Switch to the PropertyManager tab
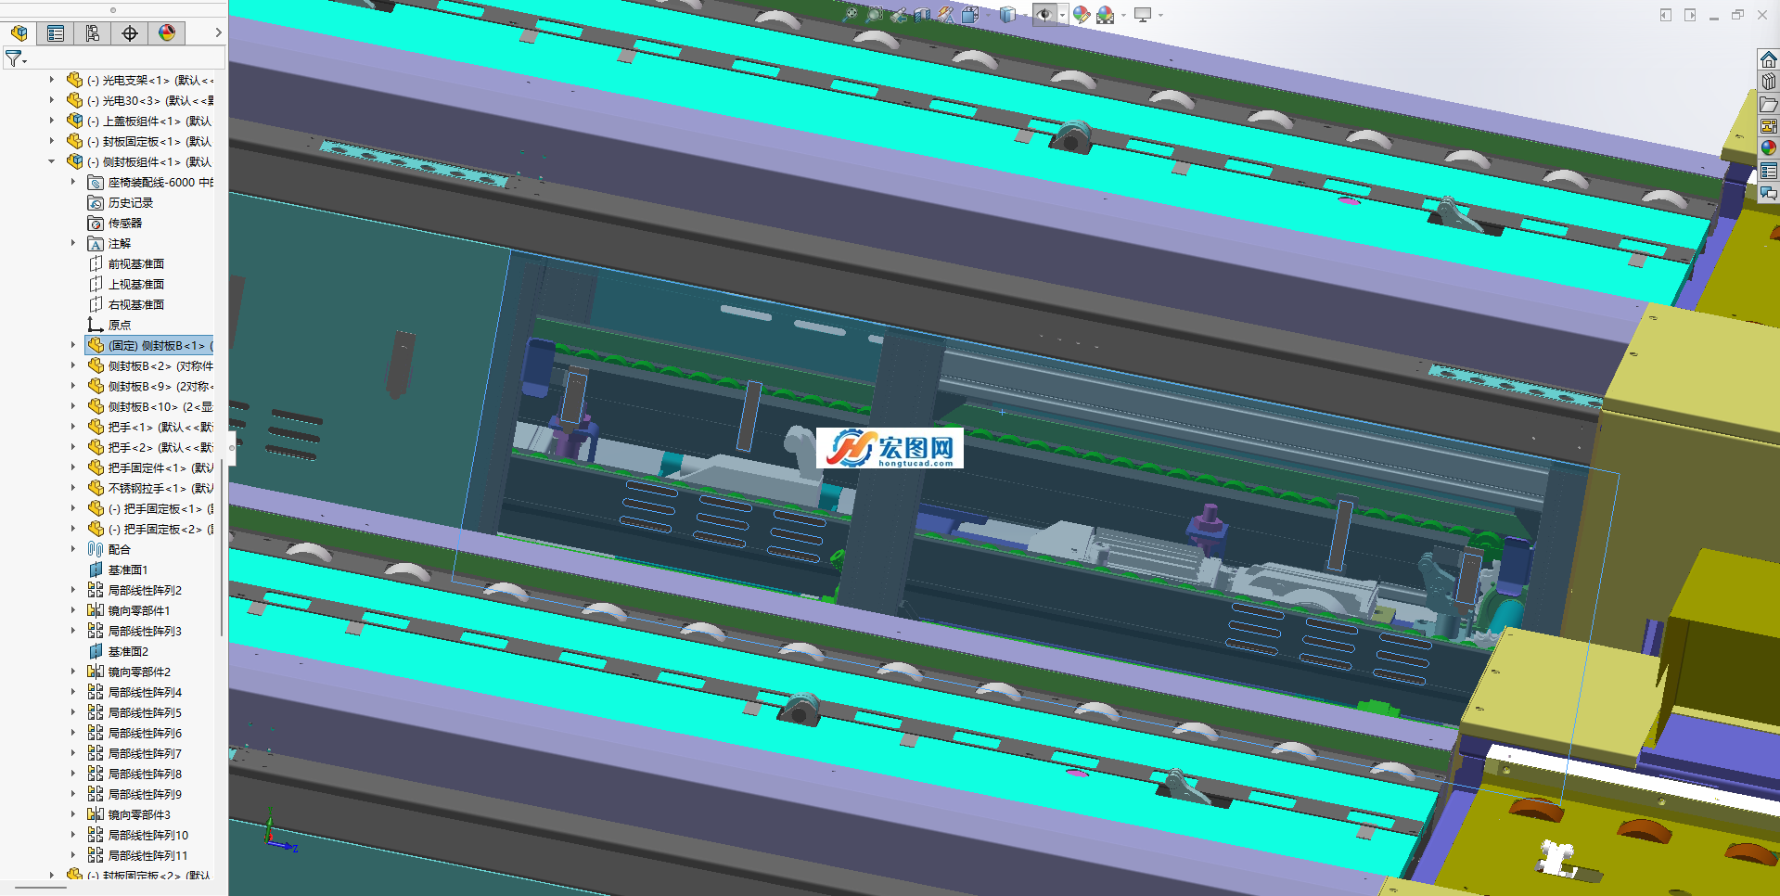 click(x=56, y=33)
